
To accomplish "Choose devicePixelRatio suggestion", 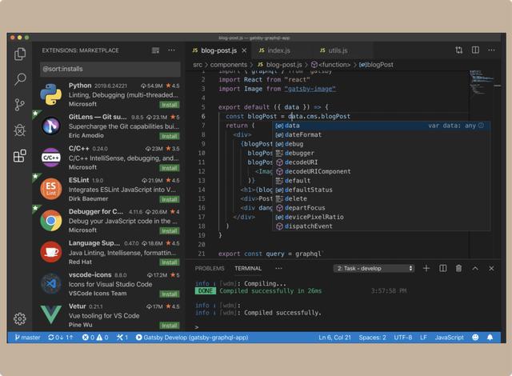I will coord(381,217).
